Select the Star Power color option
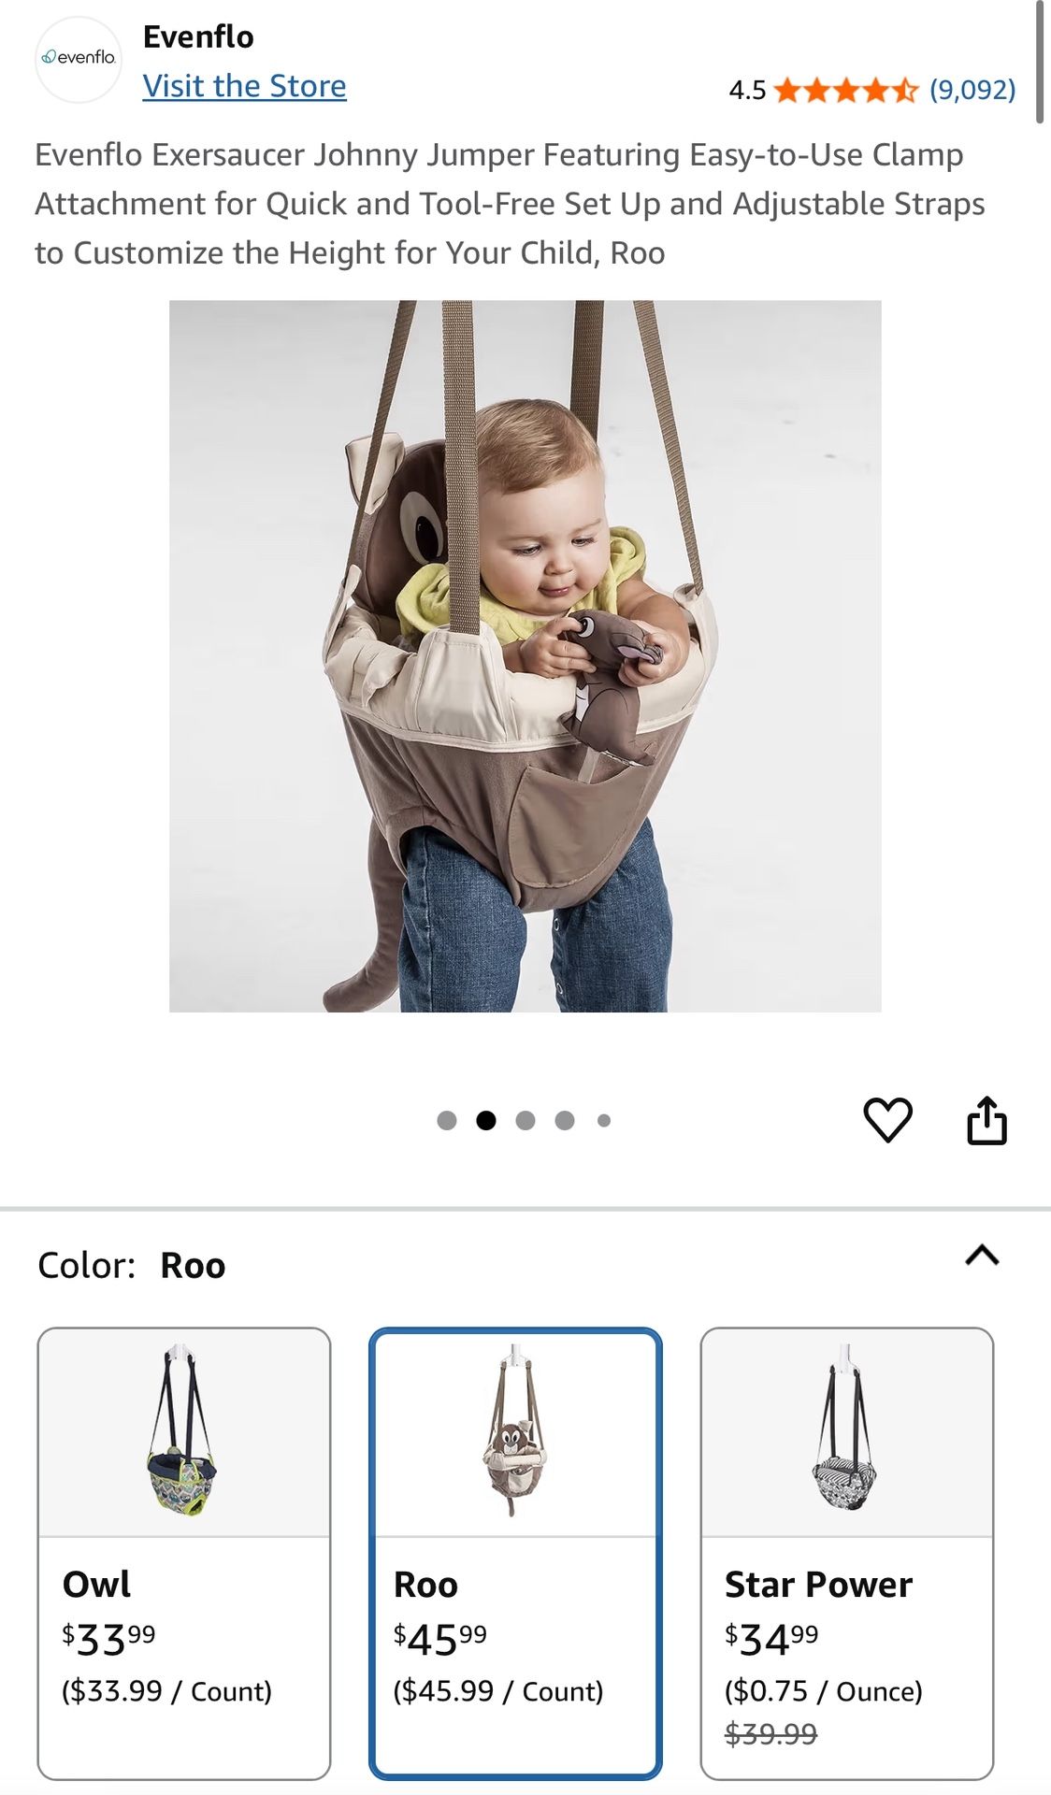The image size is (1051, 1795). click(847, 1553)
